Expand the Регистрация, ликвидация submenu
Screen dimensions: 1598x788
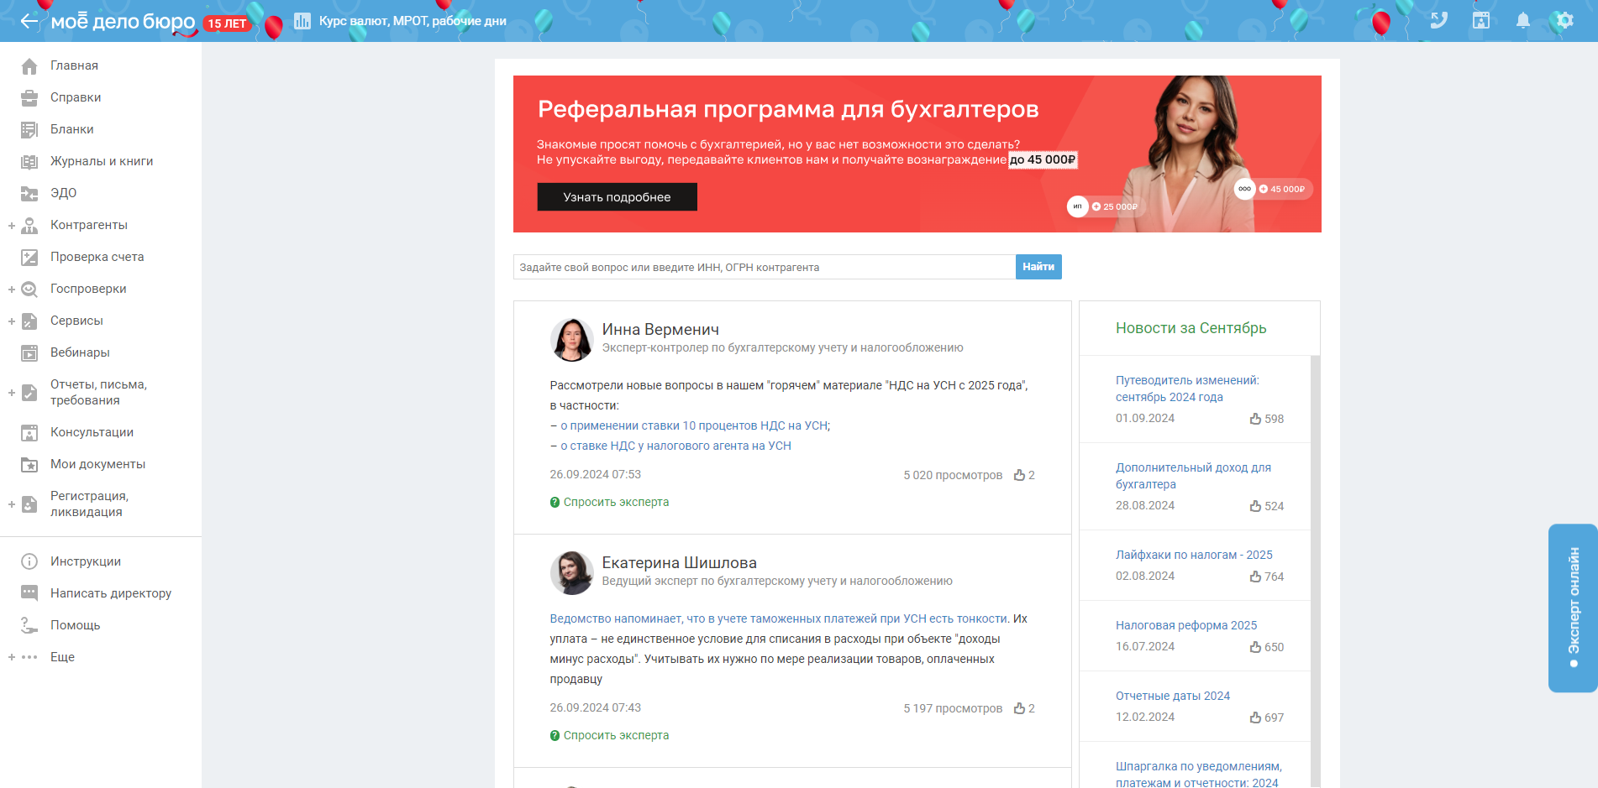(12, 504)
